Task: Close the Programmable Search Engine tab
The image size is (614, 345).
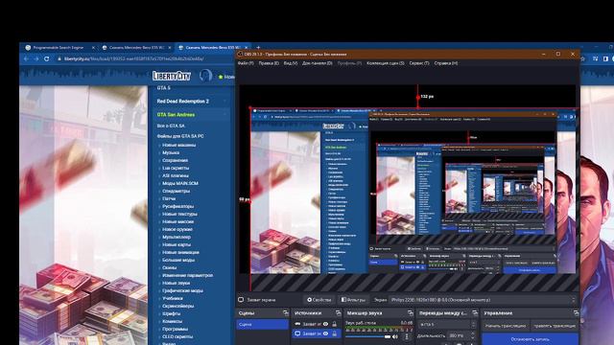Action: (x=93, y=47)
